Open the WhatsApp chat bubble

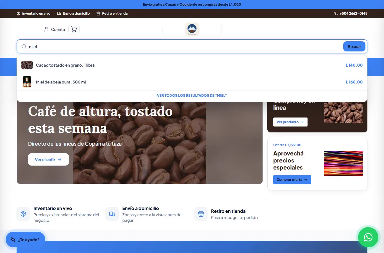(x=368, y=237)
